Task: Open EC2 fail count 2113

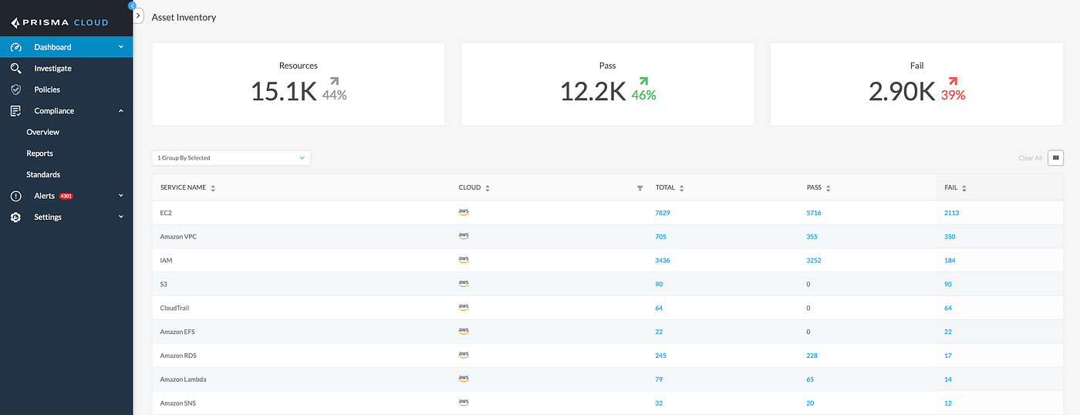Action: point(951,212)
